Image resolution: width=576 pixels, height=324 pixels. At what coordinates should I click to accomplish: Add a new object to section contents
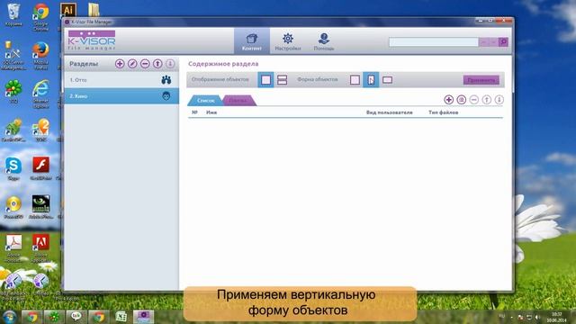point(448,100)
